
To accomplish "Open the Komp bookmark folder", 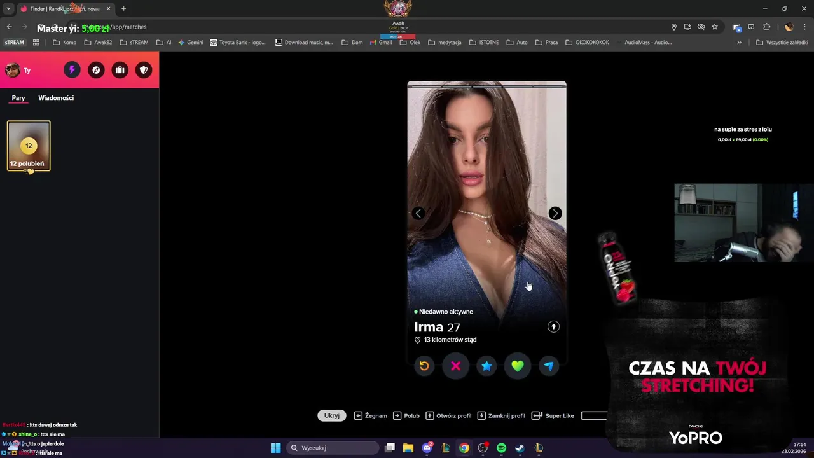I will [64, 43].
